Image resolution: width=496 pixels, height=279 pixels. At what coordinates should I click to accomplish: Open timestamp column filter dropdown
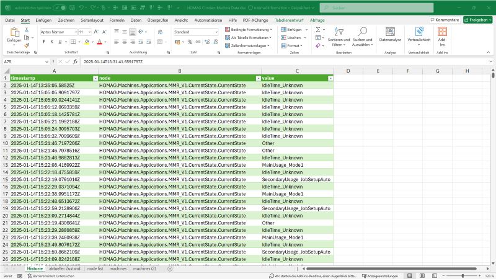[95, 78]
